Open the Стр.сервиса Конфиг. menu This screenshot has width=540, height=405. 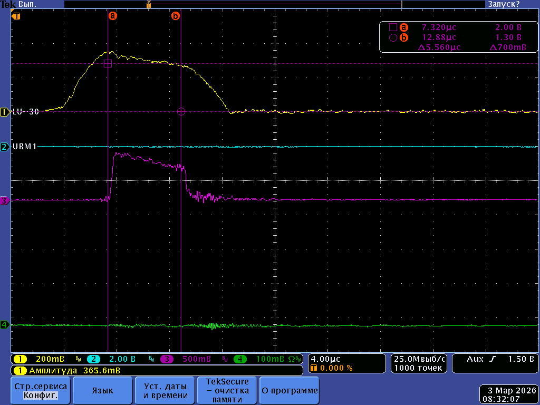pyautogui.click(x=41, y=391)
